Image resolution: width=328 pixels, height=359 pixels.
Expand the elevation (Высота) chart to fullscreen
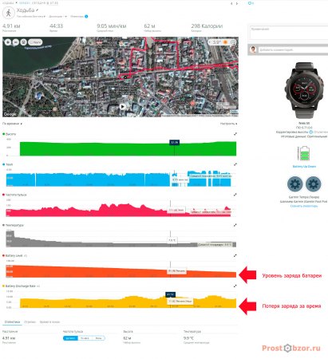[235, 134]
